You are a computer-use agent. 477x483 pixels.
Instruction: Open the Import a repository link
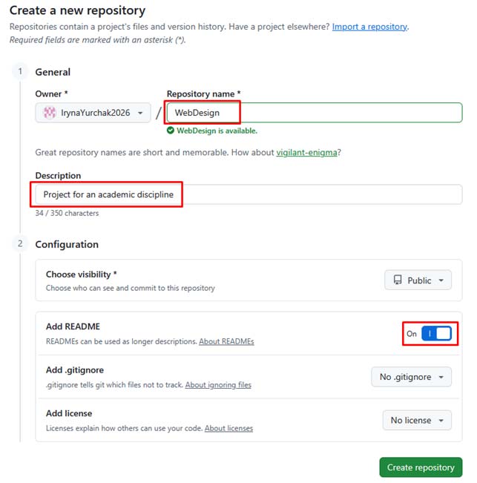tap(369, 27)
